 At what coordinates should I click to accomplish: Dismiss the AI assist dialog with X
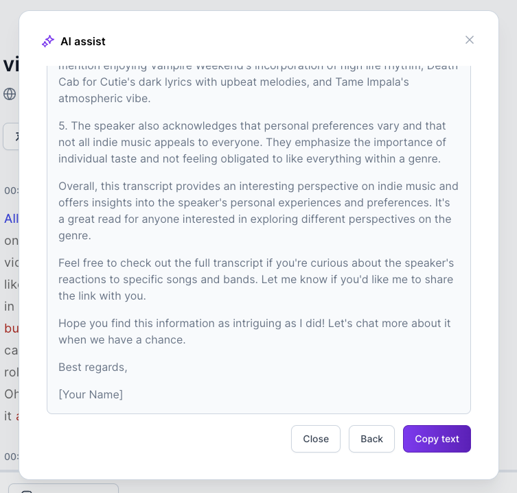coord(470,40)
